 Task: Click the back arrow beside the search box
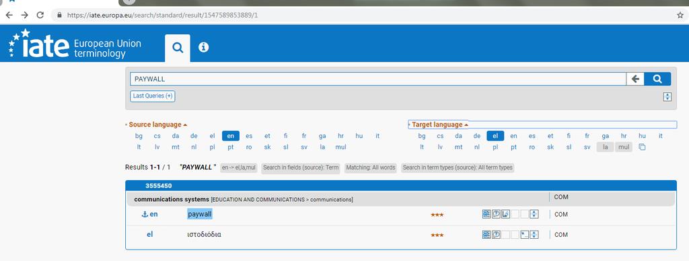[635, 79]
